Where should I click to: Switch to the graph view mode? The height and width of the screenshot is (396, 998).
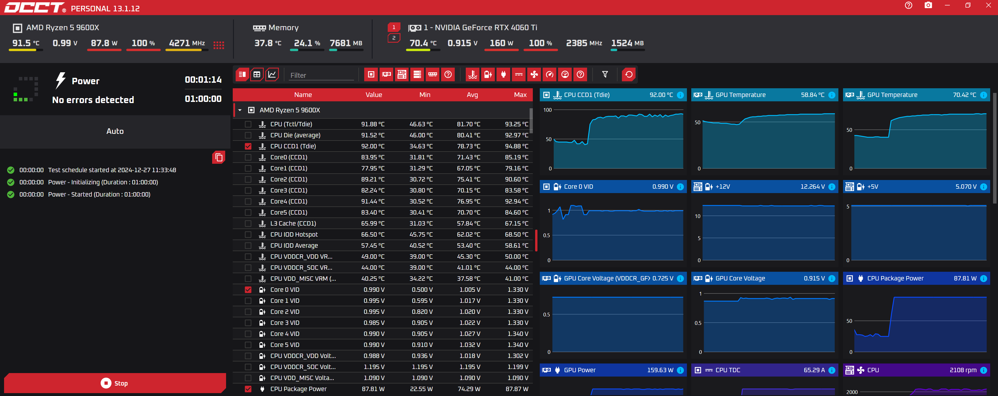point(272,74)
